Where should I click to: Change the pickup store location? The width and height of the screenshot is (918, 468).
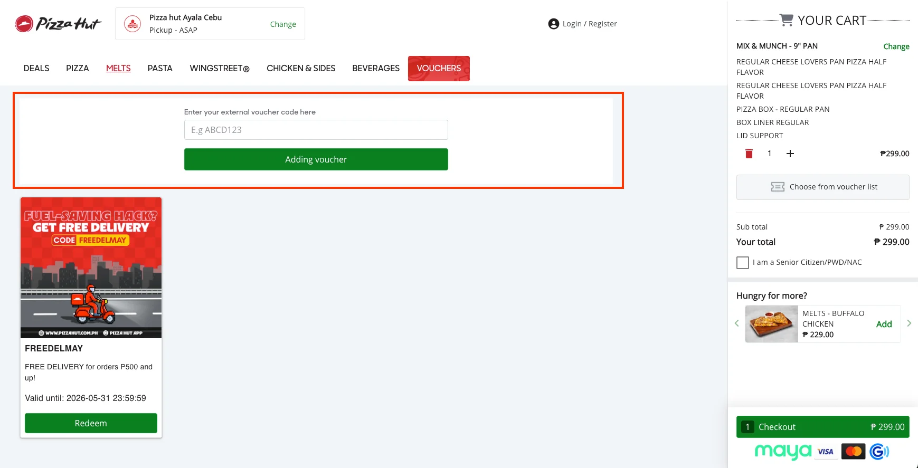(x=283, y=24)
